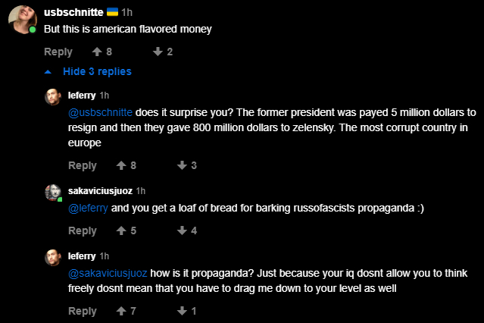This screenshot has height=323, width=484.
Task: Downvote sakaviciusjuoz's loaf of bread comment
Action: pyautogui.click(x=182, y=230)
